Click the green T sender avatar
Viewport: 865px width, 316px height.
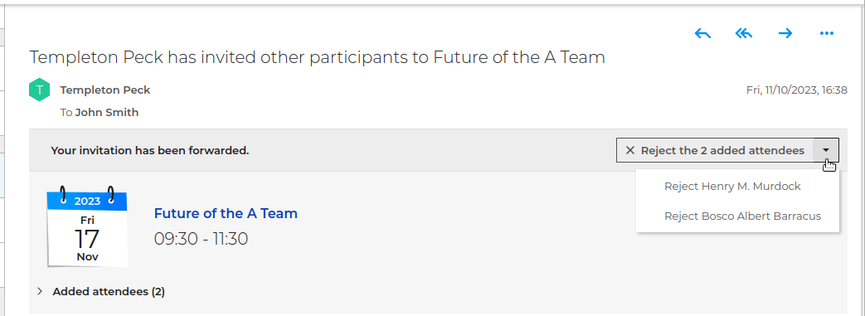coord(39,90)
